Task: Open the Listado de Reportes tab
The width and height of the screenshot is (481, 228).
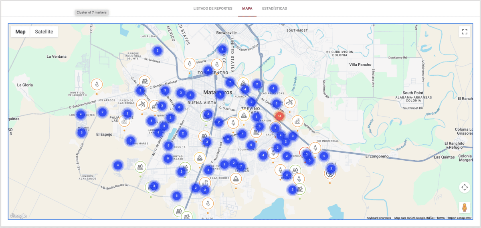Action: tap(212, 8)
